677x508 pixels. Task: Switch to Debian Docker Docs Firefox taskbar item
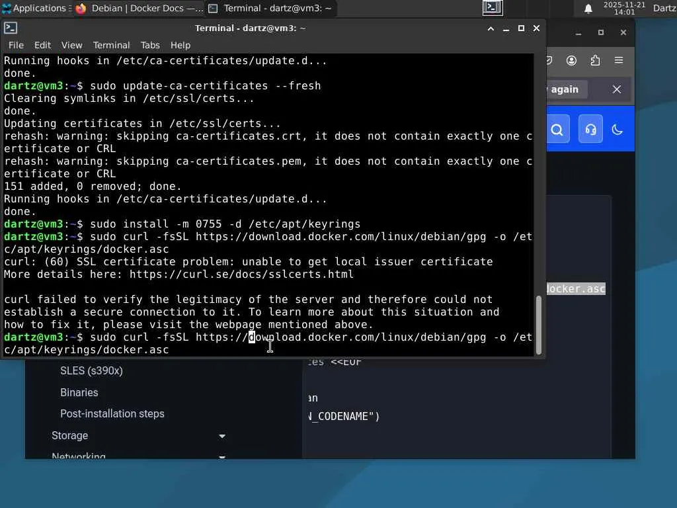(x=139, y=8)
